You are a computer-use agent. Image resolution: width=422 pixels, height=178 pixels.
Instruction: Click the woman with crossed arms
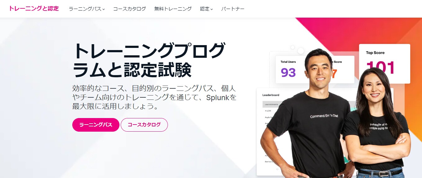tap(377, 124)
